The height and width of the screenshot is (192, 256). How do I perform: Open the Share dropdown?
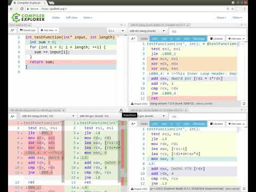(x=221, y=18)
